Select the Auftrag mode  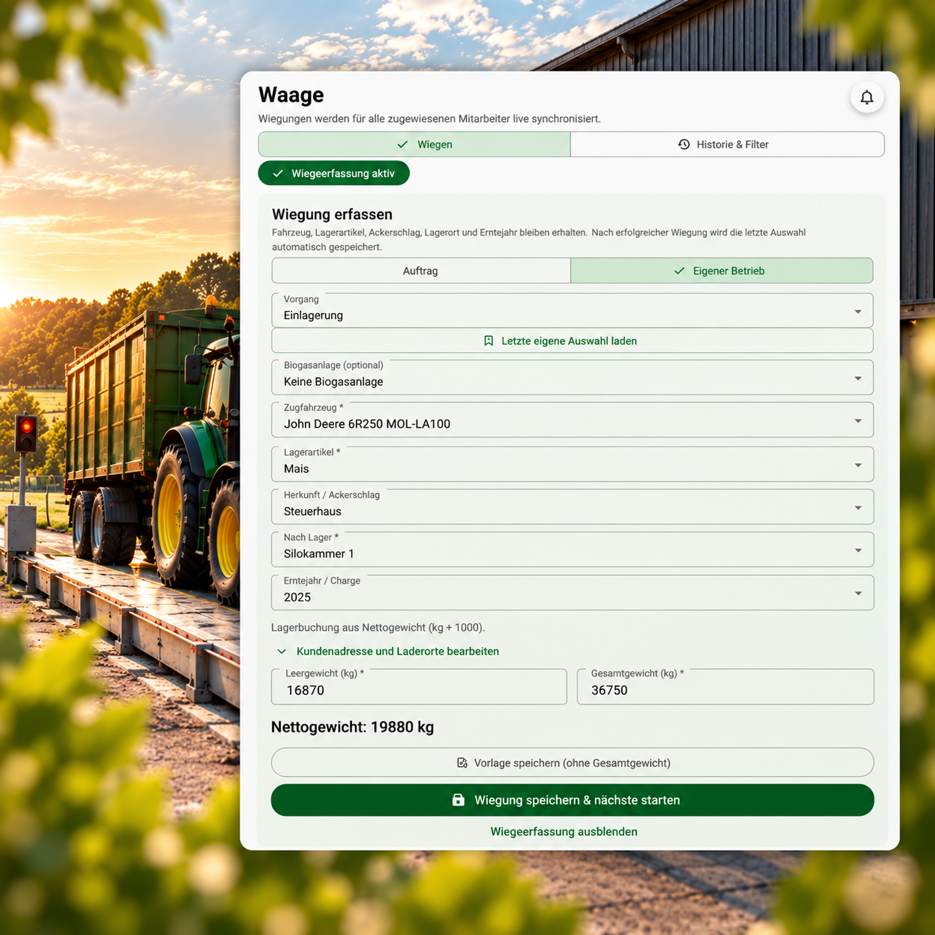click(x=421, y=271)
